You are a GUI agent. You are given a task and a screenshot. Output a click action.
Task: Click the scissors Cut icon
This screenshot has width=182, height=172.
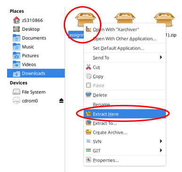[x=88, y=67]
